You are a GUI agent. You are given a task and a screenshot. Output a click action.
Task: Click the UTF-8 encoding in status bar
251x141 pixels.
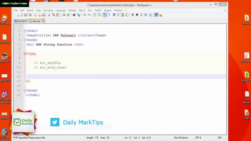[x=198, y=137]
